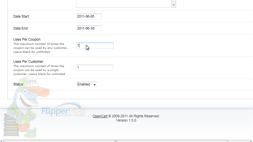Click the Uses Per Customer field

click(x=95, y=68)
